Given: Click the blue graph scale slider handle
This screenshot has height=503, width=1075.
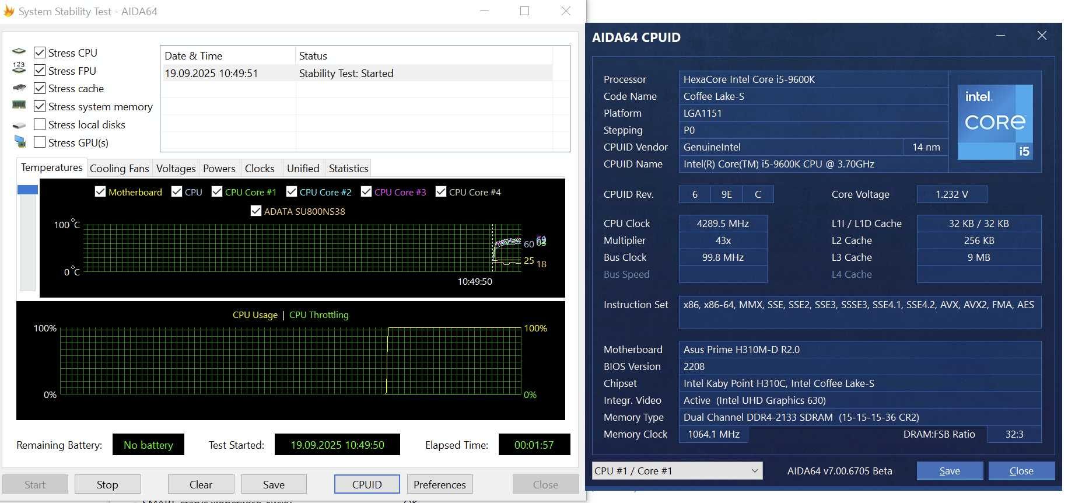Looking at the screenshot, I should pos(27,190).
